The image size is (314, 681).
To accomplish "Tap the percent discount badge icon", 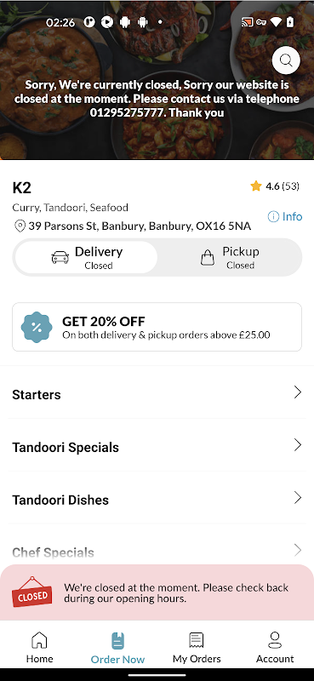I will click(37, 327).
